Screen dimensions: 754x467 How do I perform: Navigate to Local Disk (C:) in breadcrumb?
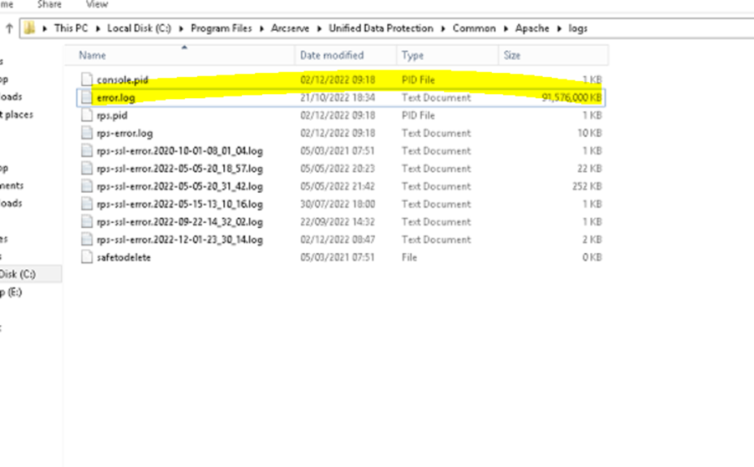[139, 28]
